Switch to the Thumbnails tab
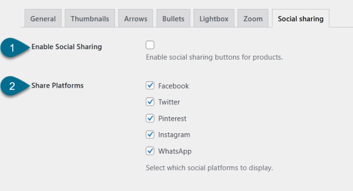This screenshot has width=353, height=191. pyautogui.click(x=90, y=19)
